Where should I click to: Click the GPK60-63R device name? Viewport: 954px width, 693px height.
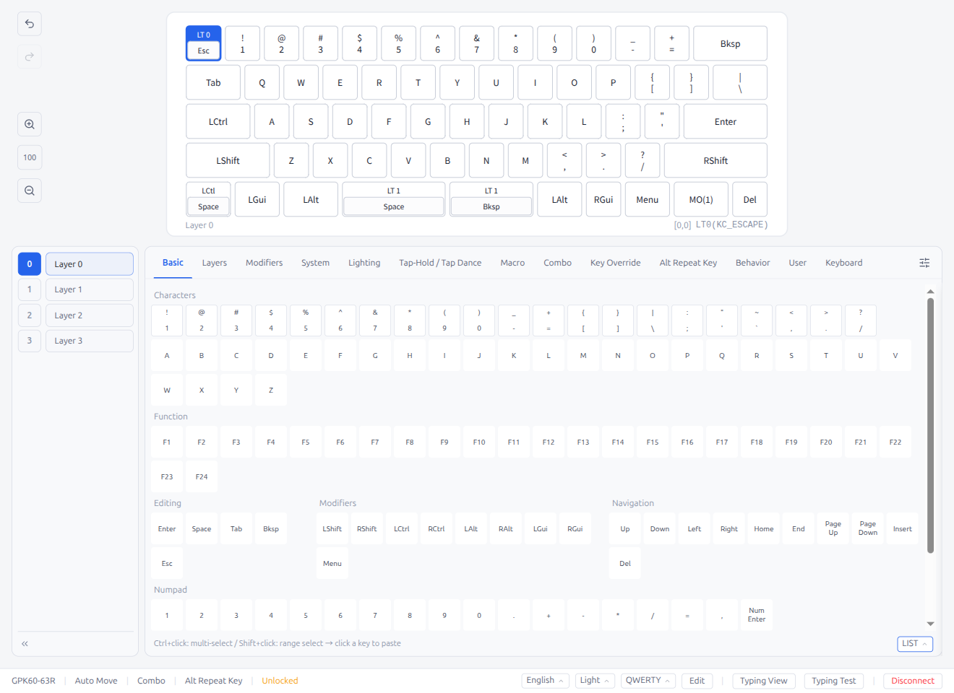[33, 681]
